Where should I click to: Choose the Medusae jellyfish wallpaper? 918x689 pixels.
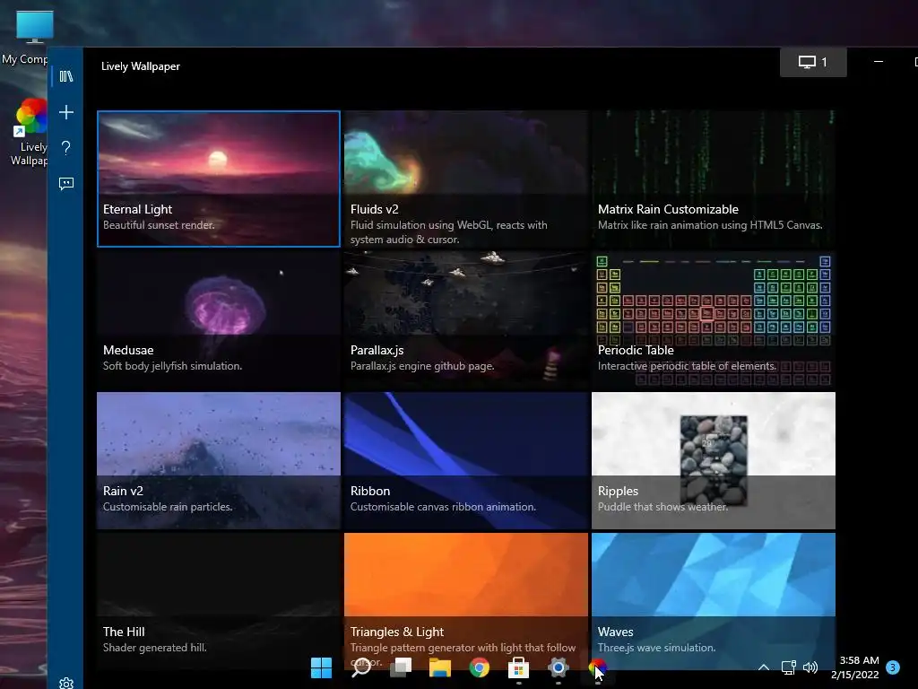tap(219, 320)
